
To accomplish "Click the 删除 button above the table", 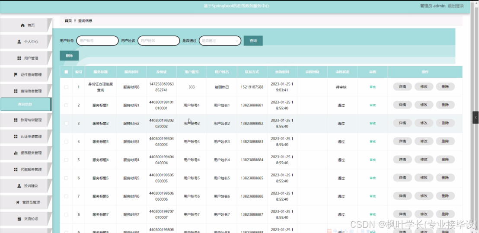I will 69,56.
